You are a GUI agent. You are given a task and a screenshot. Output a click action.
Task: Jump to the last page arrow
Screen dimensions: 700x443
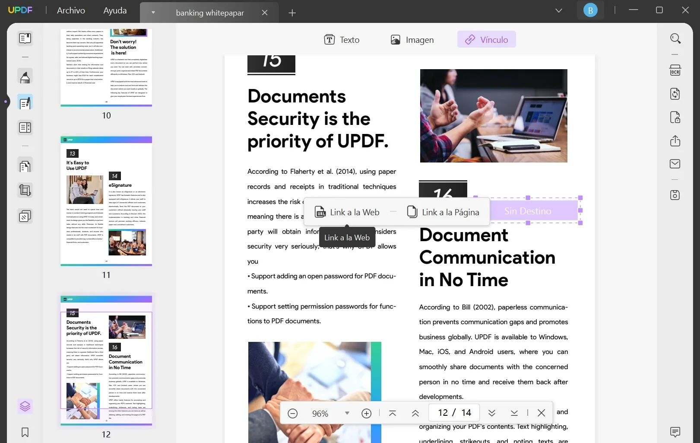(514, 413)
